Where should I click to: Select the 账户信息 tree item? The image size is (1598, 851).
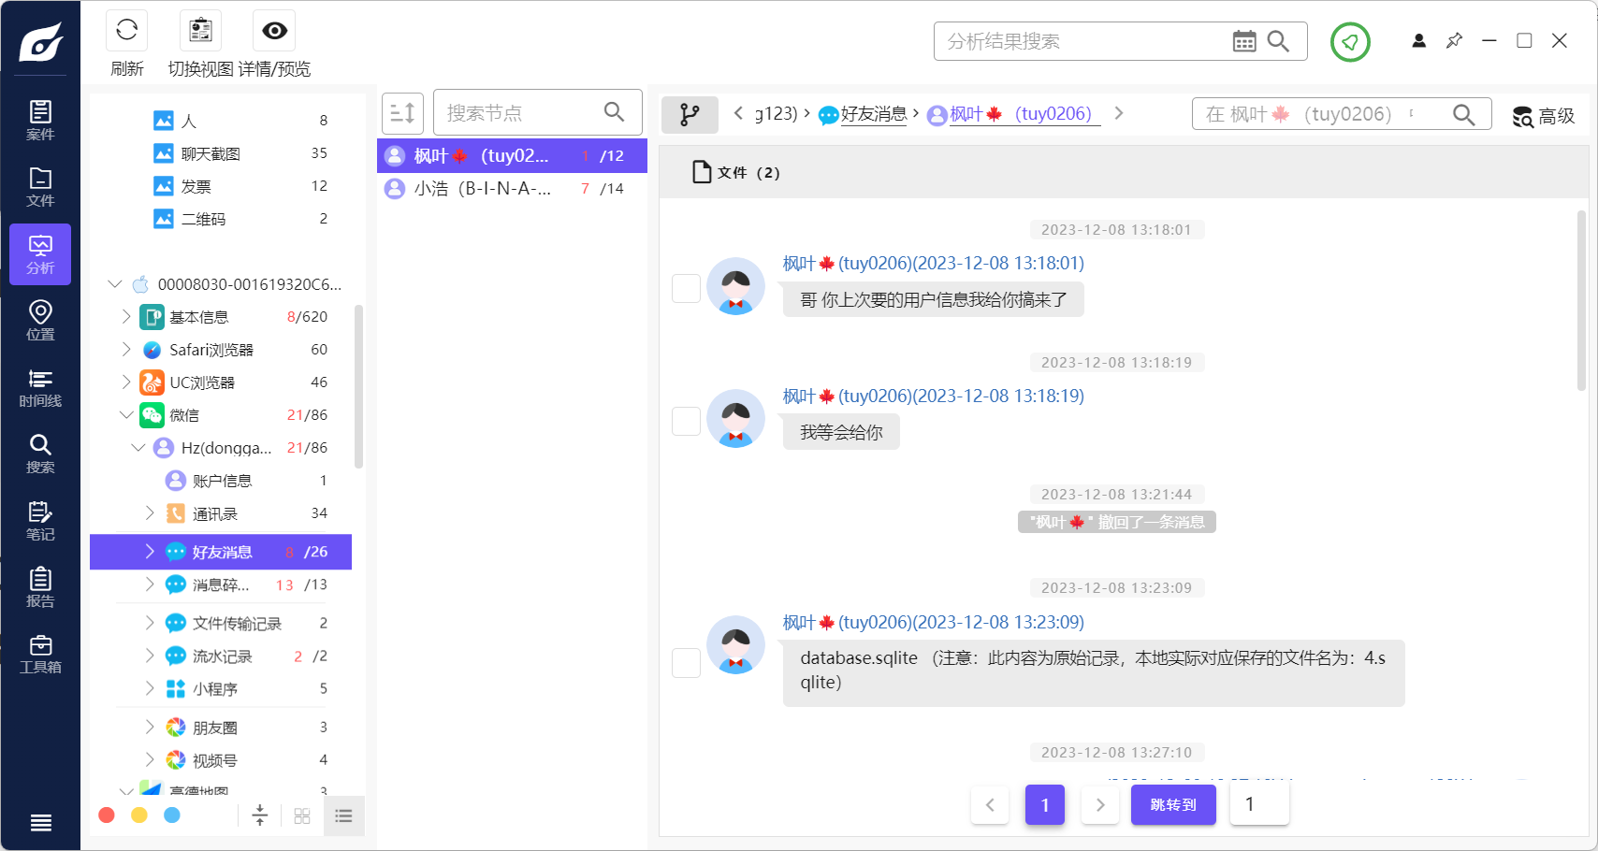(x=221, y=481)
